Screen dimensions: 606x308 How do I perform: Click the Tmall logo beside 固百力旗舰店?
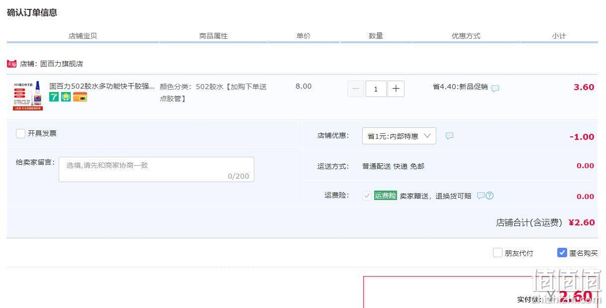tap(12, 64)
